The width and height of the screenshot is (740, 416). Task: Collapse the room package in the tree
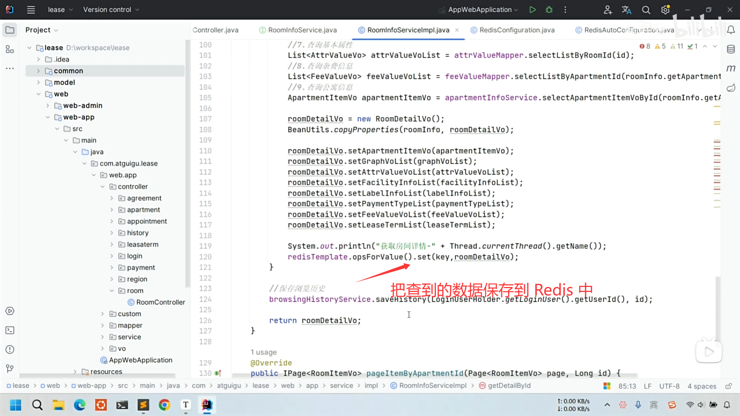112,291
